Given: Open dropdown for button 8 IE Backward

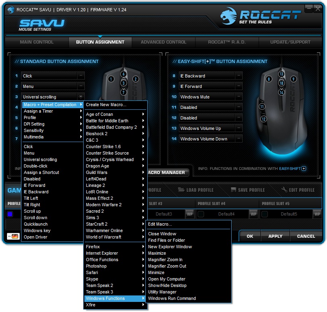Looking at the screenshot, I should click(239, 76).
